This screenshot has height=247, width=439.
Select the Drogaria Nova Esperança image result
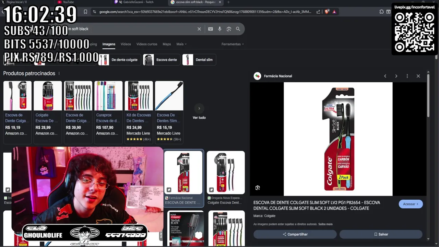click(x=226, y=178)
